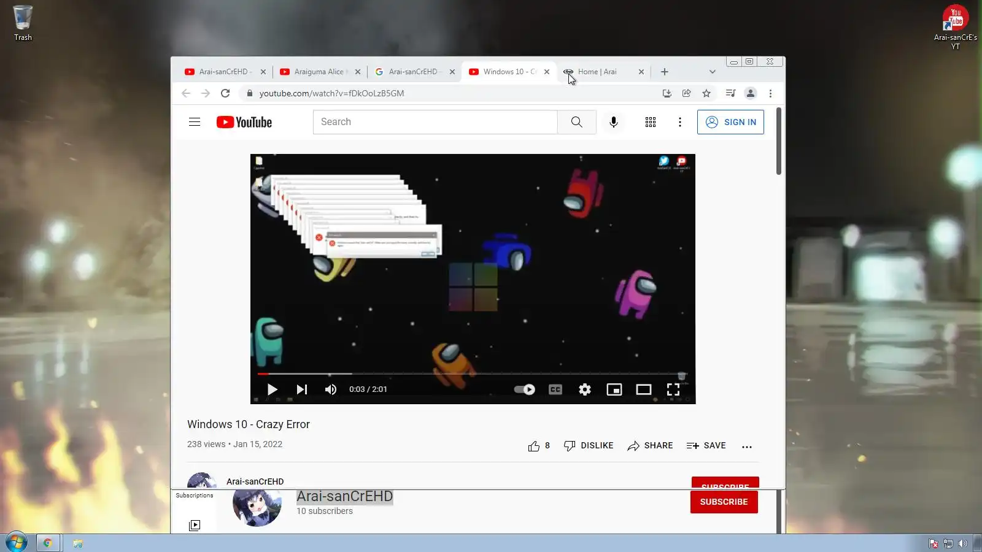Seek on the video progress bar
The image size is (982, 552).
(473, 374)
